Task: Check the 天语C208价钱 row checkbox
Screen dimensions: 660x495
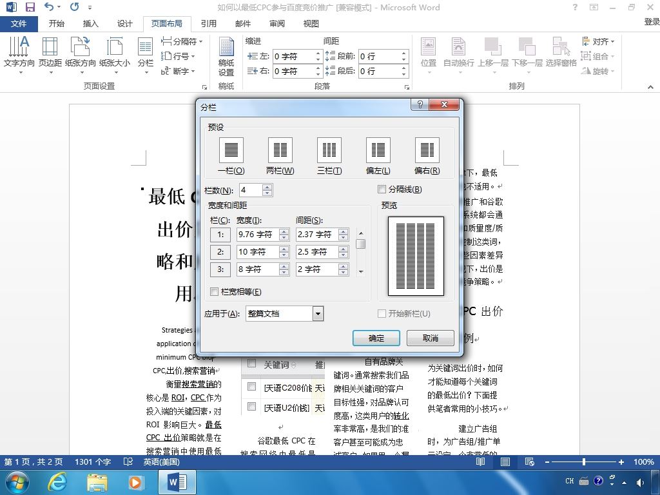Action: coord(252,387)
